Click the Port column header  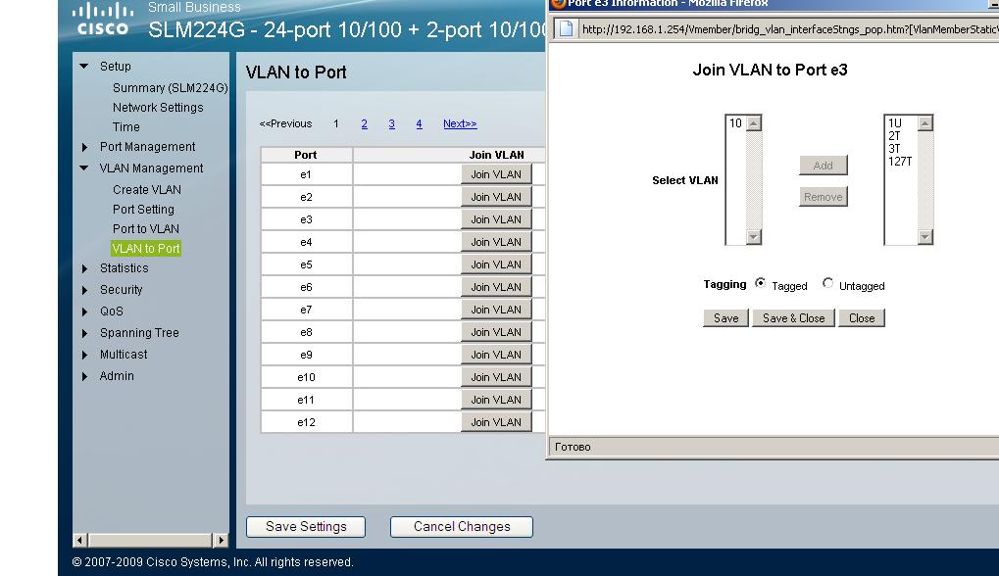tap(306, 155)
